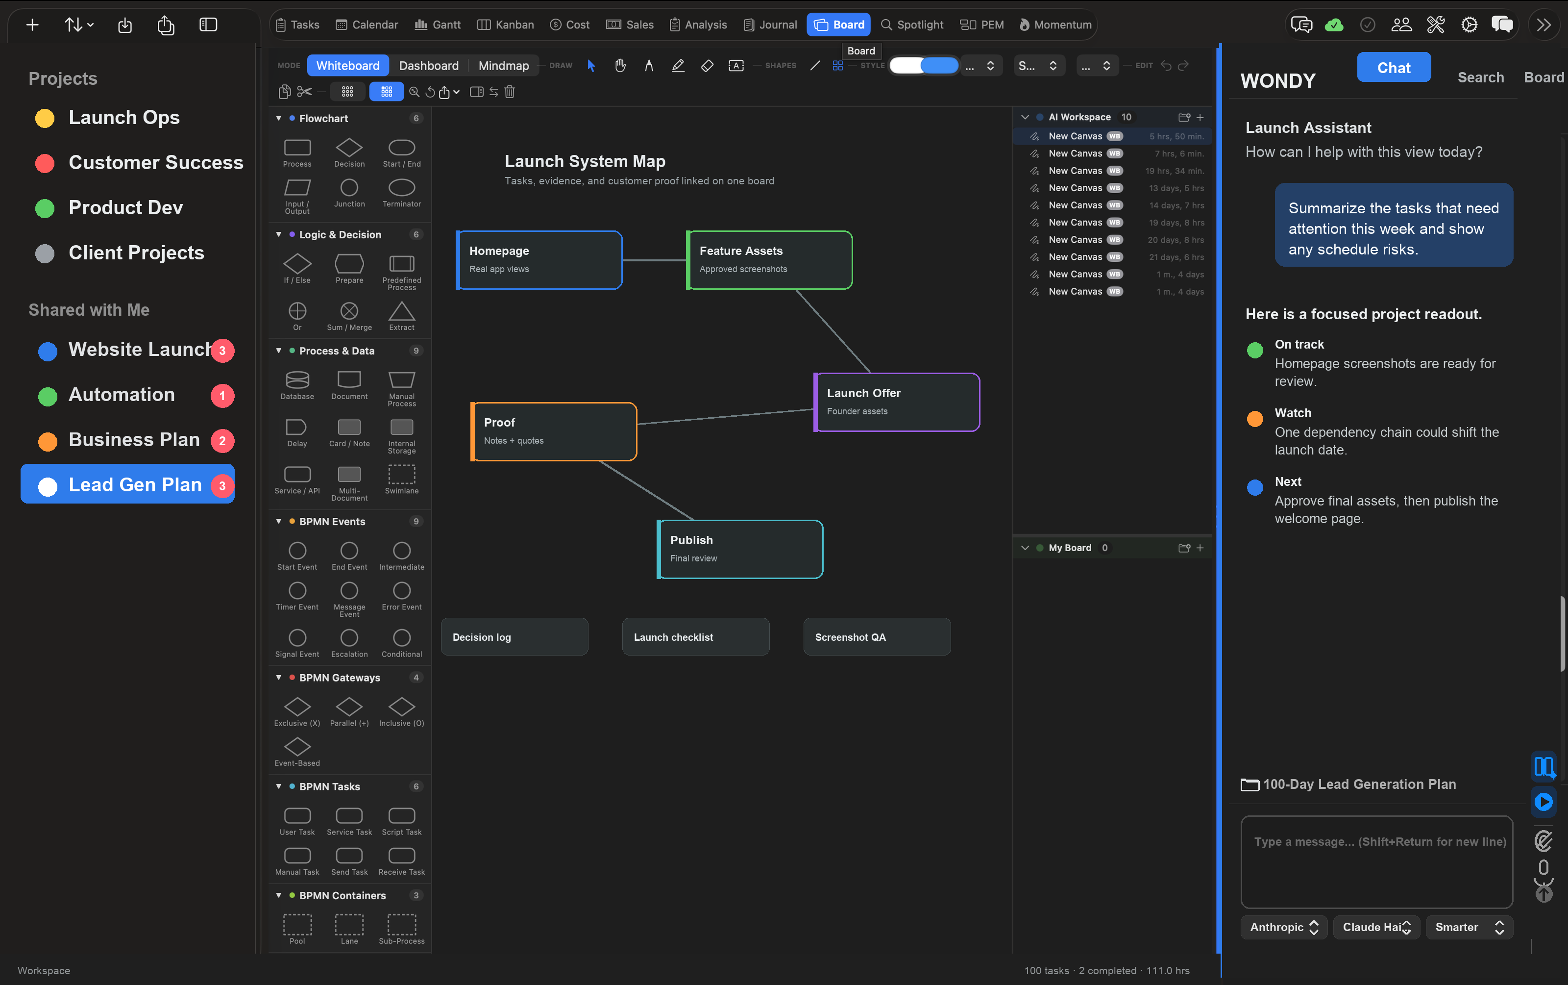Screen dimensions: 1568x985
Task: Toggle the style fill switch
Action: click(923, 66)
